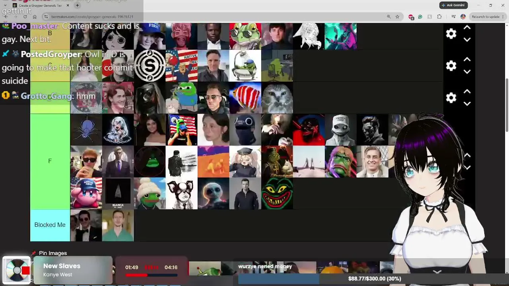Click Relaunch to update
Image resolution: width=509 pixels, height=286 pixels.
(486, 17)
